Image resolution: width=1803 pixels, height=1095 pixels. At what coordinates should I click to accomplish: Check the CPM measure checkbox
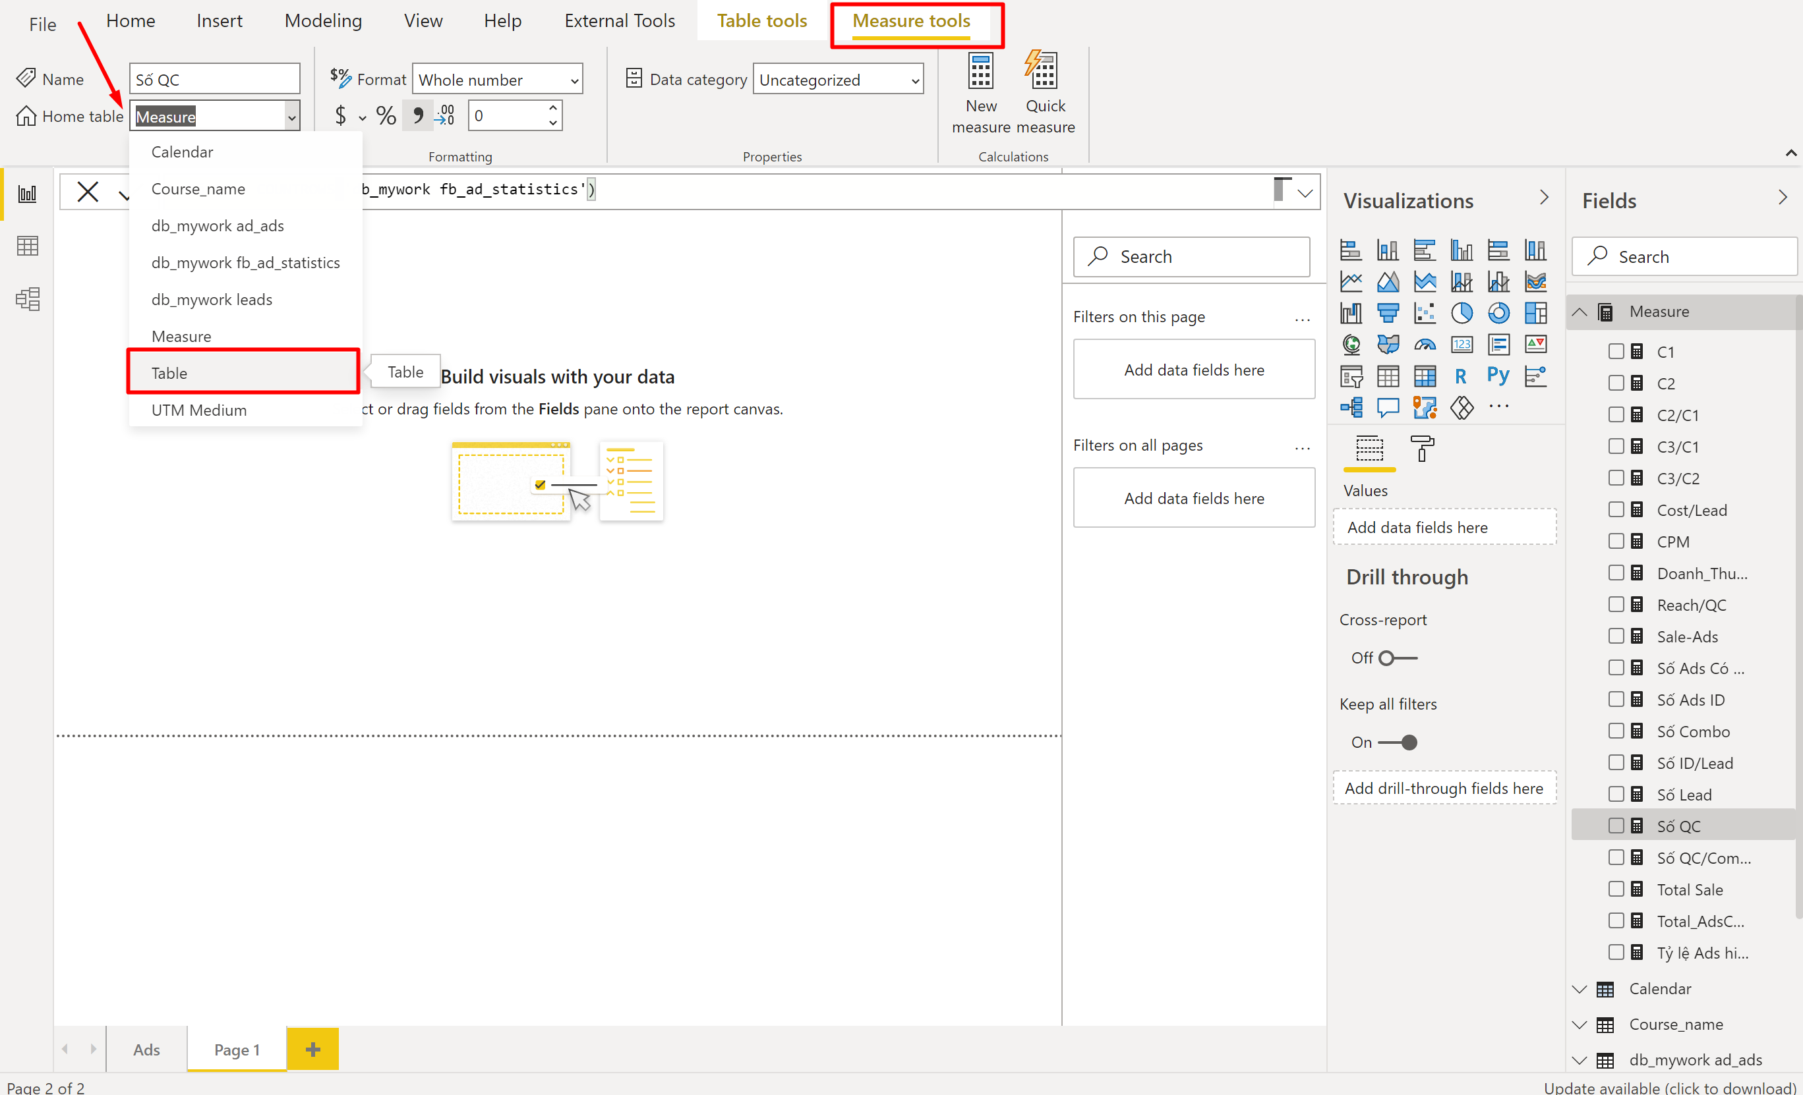click(x=1616, y=542)
